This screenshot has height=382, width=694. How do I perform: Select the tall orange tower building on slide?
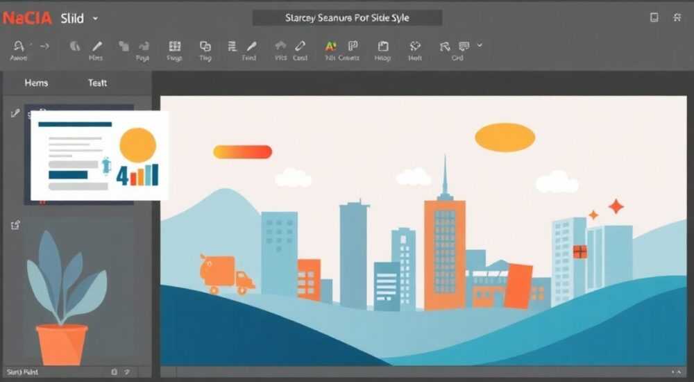[445, 255]
